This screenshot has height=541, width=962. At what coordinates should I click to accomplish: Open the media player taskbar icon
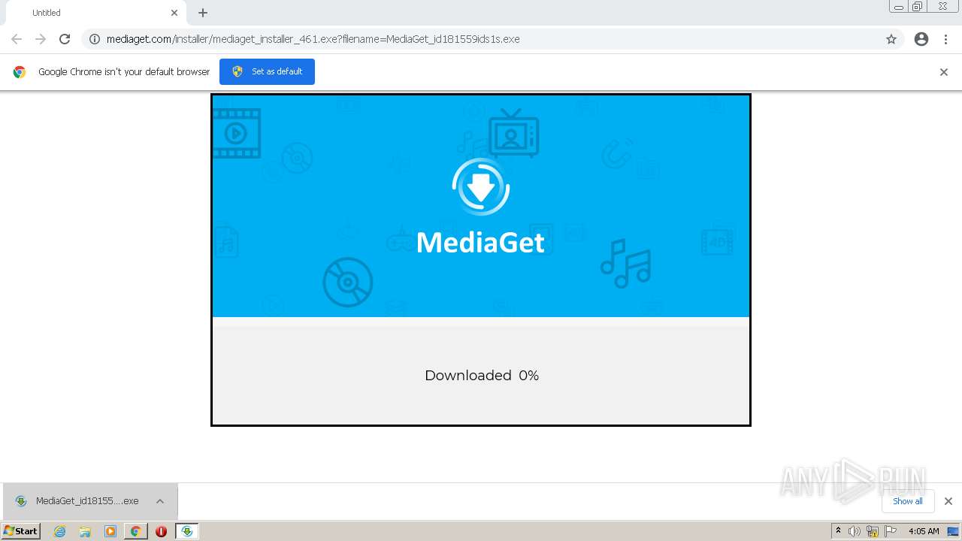point(110,531)
